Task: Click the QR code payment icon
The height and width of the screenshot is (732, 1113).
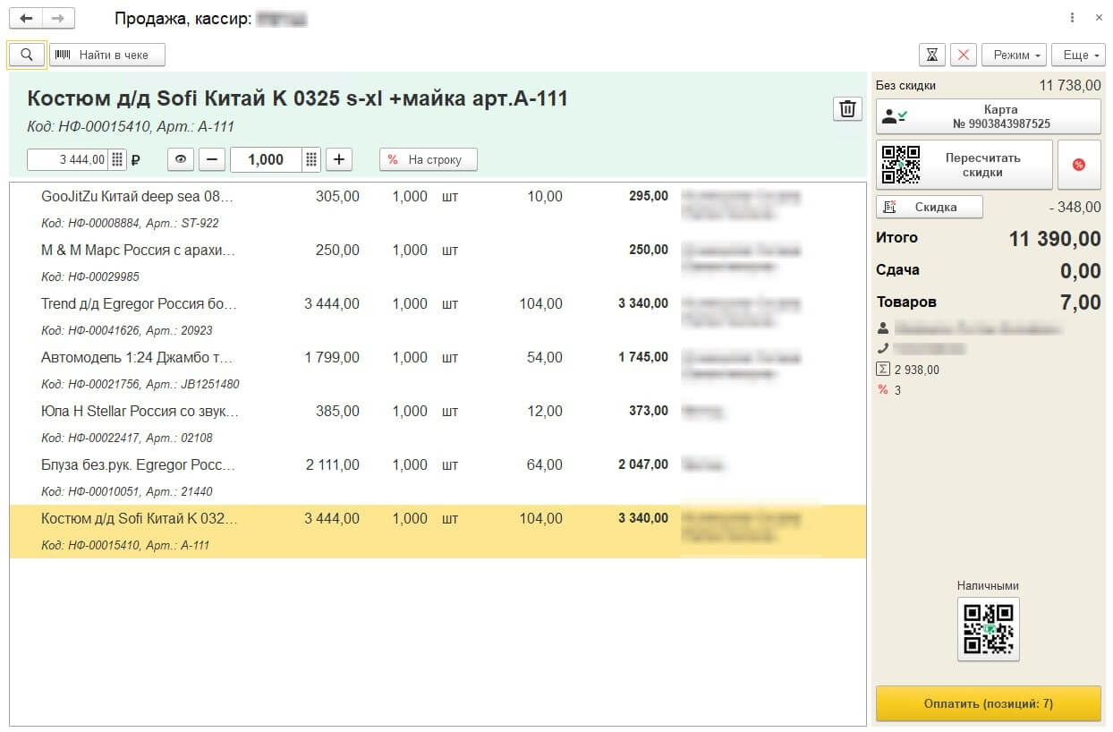Action: click(x=988, y=628)
